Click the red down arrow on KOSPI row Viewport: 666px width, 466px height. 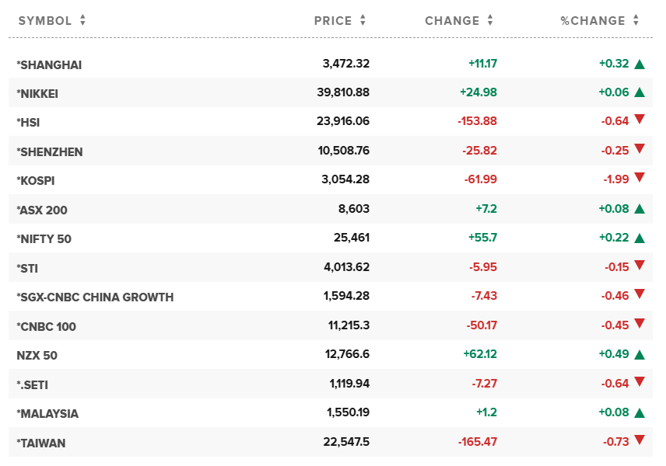coord(640,178)
